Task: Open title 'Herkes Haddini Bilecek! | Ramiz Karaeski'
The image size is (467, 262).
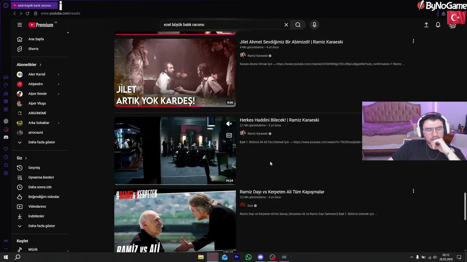Action: coord(279,120)
